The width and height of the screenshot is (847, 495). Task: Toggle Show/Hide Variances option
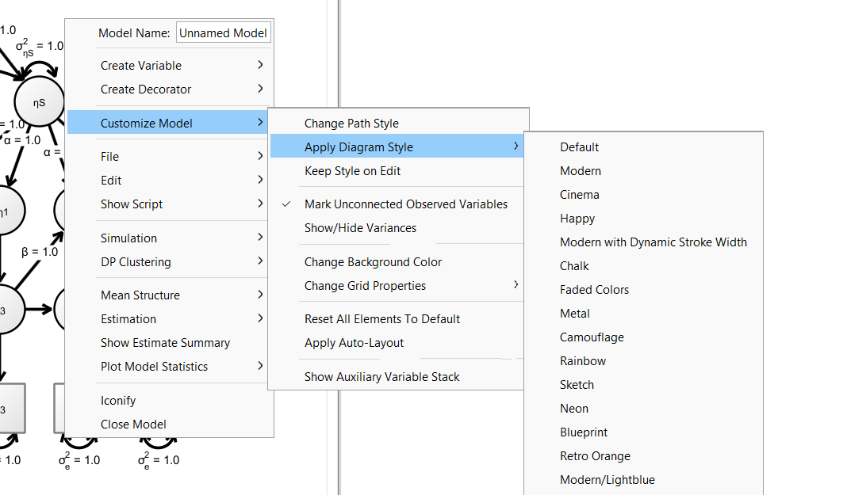click(x=360, y=228)
